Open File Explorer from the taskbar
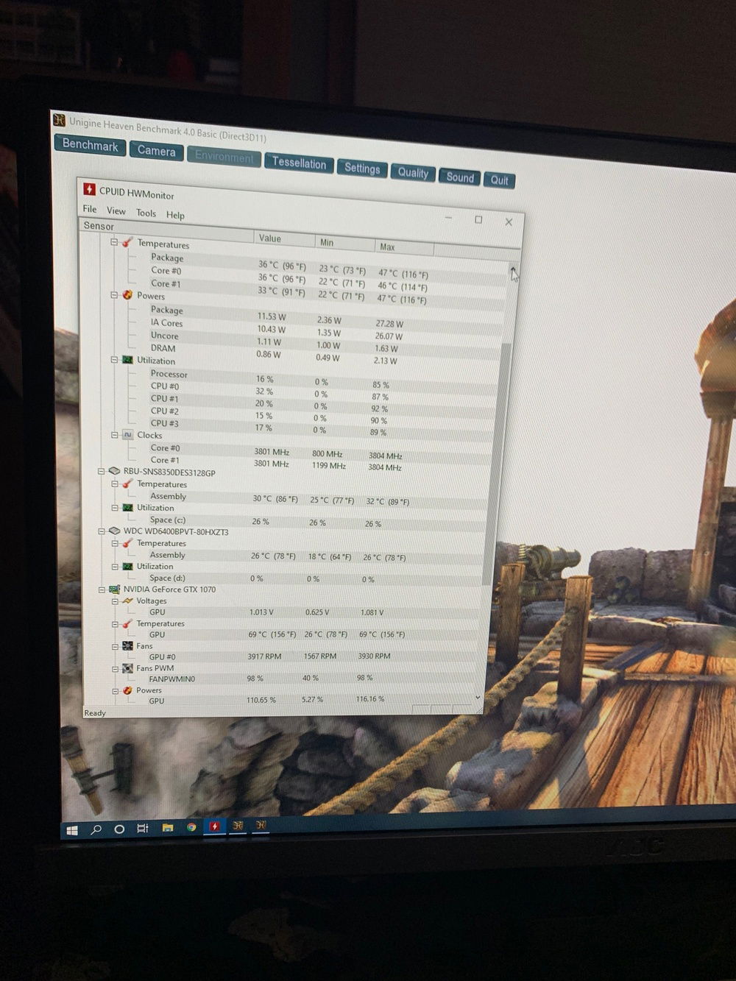The width and height of the screenshot is (736, 981). tap(168, 828)
